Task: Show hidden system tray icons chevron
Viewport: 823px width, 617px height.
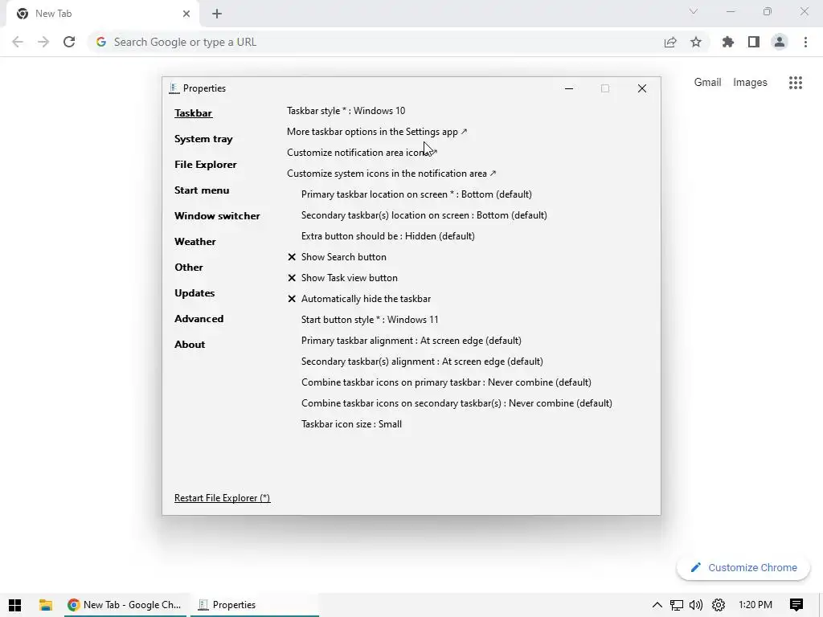Action: [x=657, y=605]
